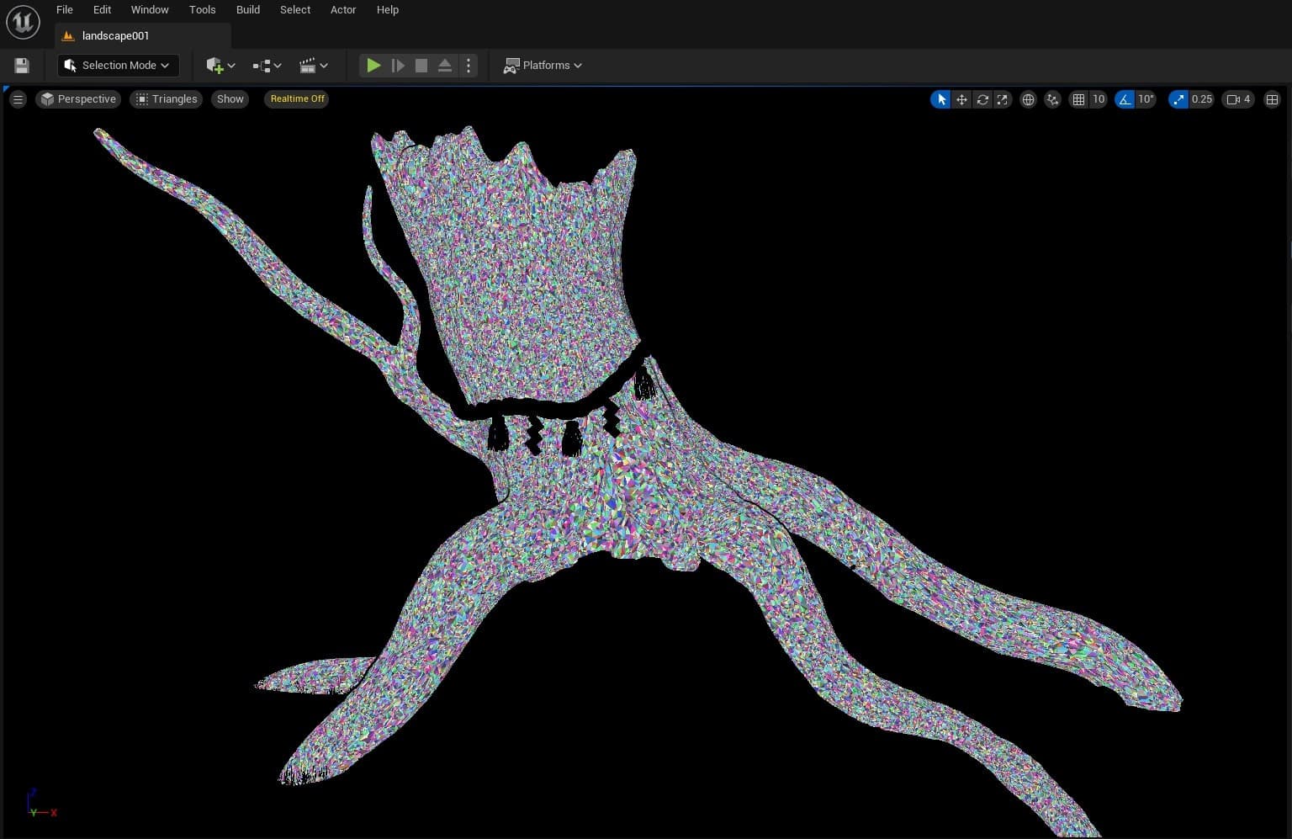Switch to the landscape001 tab
Viewport: 1292px width, 839px height.
115,36
